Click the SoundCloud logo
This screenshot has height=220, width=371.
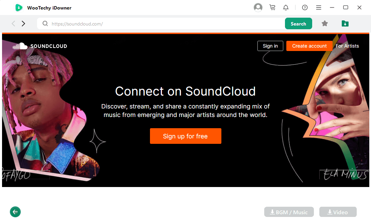click(40, 46)
